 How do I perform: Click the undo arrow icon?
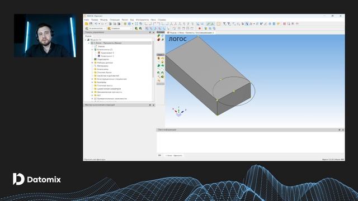[x=96, y=23]
